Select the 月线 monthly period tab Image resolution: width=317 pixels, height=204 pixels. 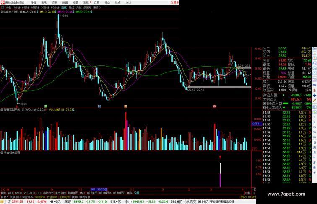[79, 8]
